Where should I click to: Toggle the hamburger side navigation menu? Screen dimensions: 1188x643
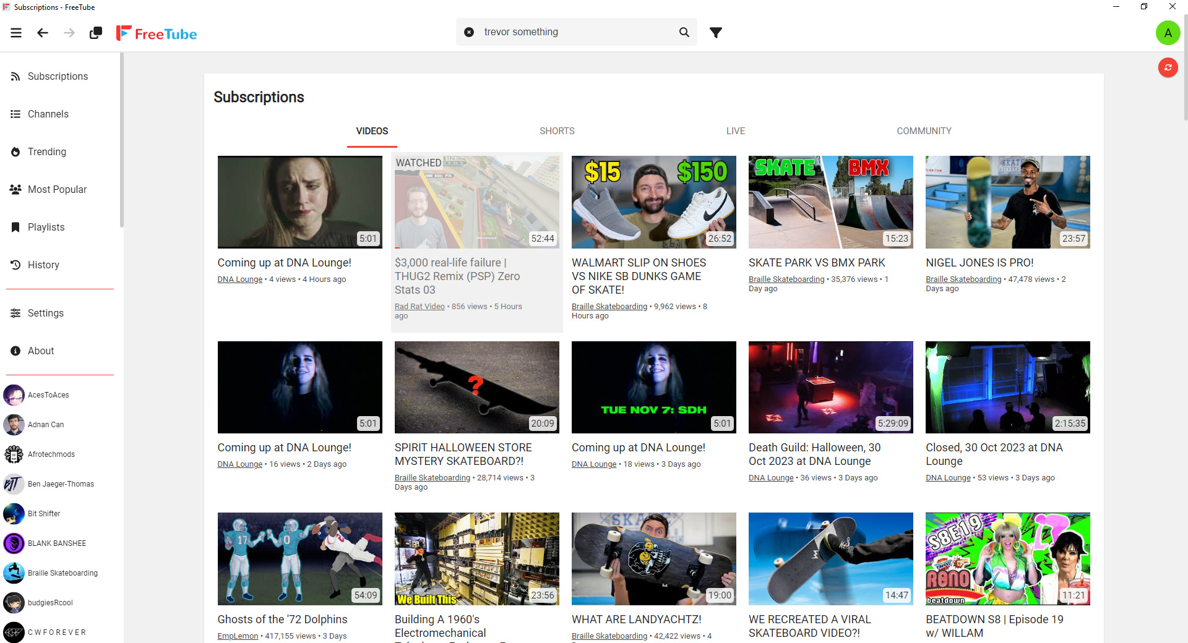pyautogui.click(x=16, y=33)
